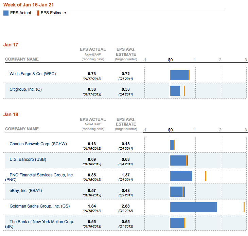Image resolution: width=248 pixels, height=236 pixels.
Task: Click Wells Fargo reporting date (01/17/2012)
Action: point(92,79)
